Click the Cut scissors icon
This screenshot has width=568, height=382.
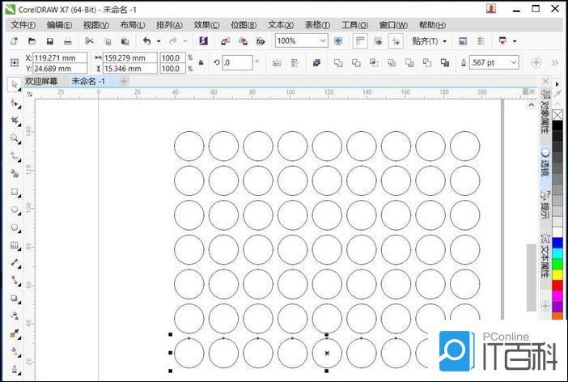tap(89, 40)
